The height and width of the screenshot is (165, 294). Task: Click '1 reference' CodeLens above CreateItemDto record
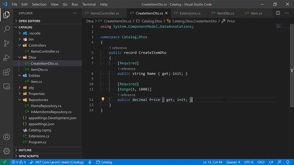click(118, 48)
